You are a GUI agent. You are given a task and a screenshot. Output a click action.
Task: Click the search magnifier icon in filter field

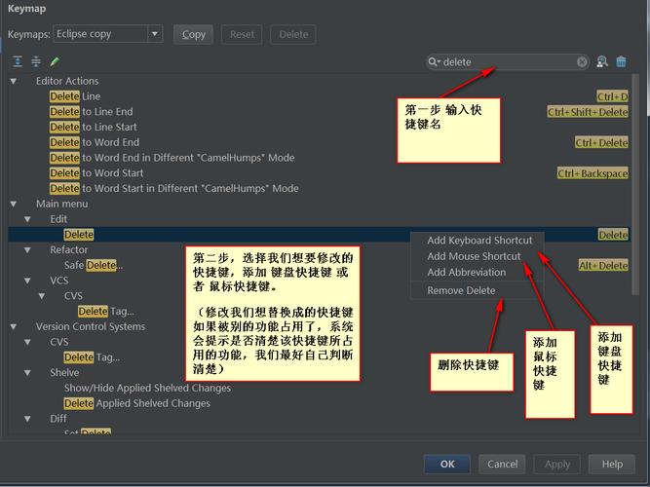434,61
